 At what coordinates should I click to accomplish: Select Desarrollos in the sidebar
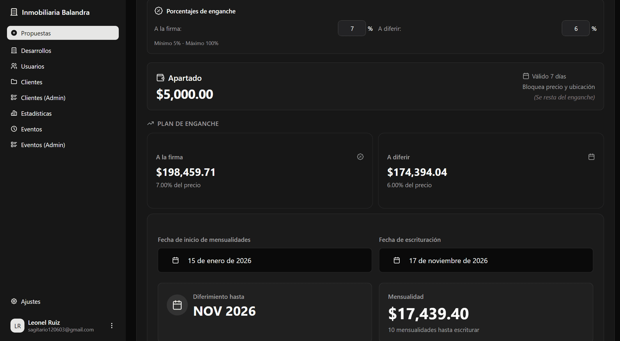pyautogui.click(x=36, y=51)
